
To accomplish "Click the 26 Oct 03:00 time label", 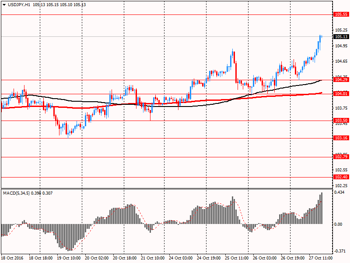I will (265, 258).
